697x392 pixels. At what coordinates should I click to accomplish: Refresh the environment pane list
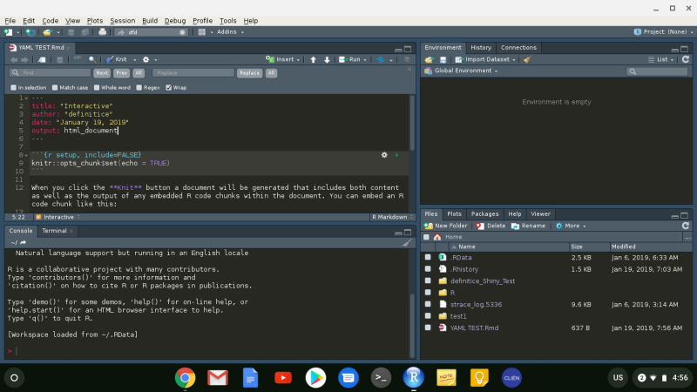point(686,59)
